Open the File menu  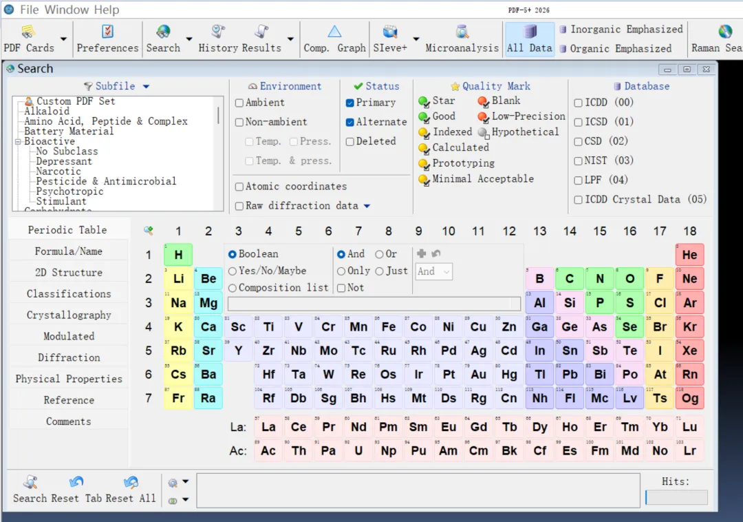(30, 10)
